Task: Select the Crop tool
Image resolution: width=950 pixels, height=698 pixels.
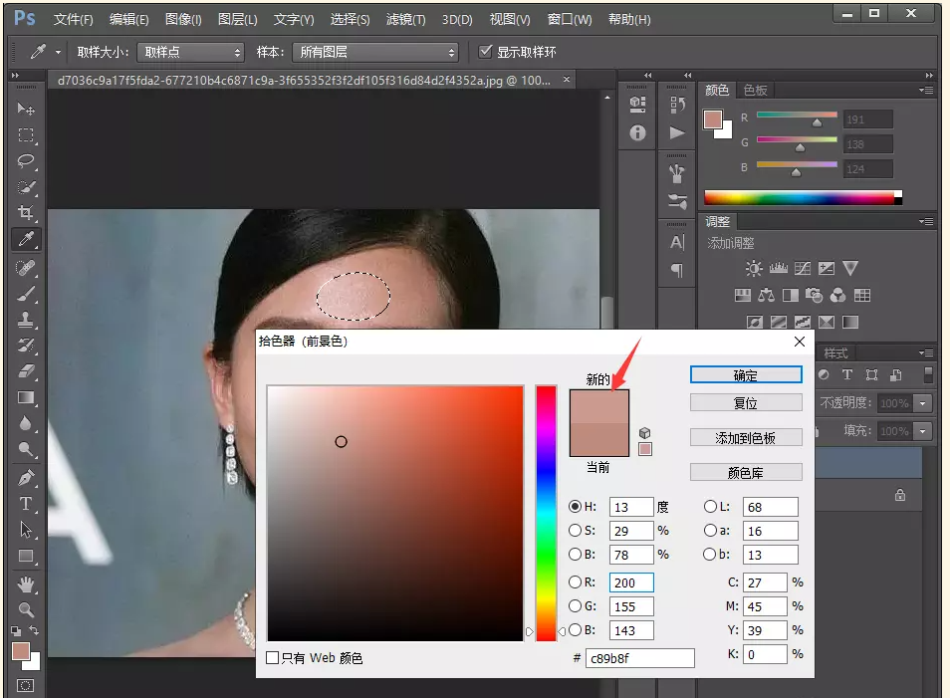Action: point(26,213)
